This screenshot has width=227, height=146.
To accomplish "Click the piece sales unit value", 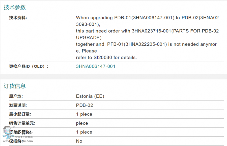I will [82, 123].
